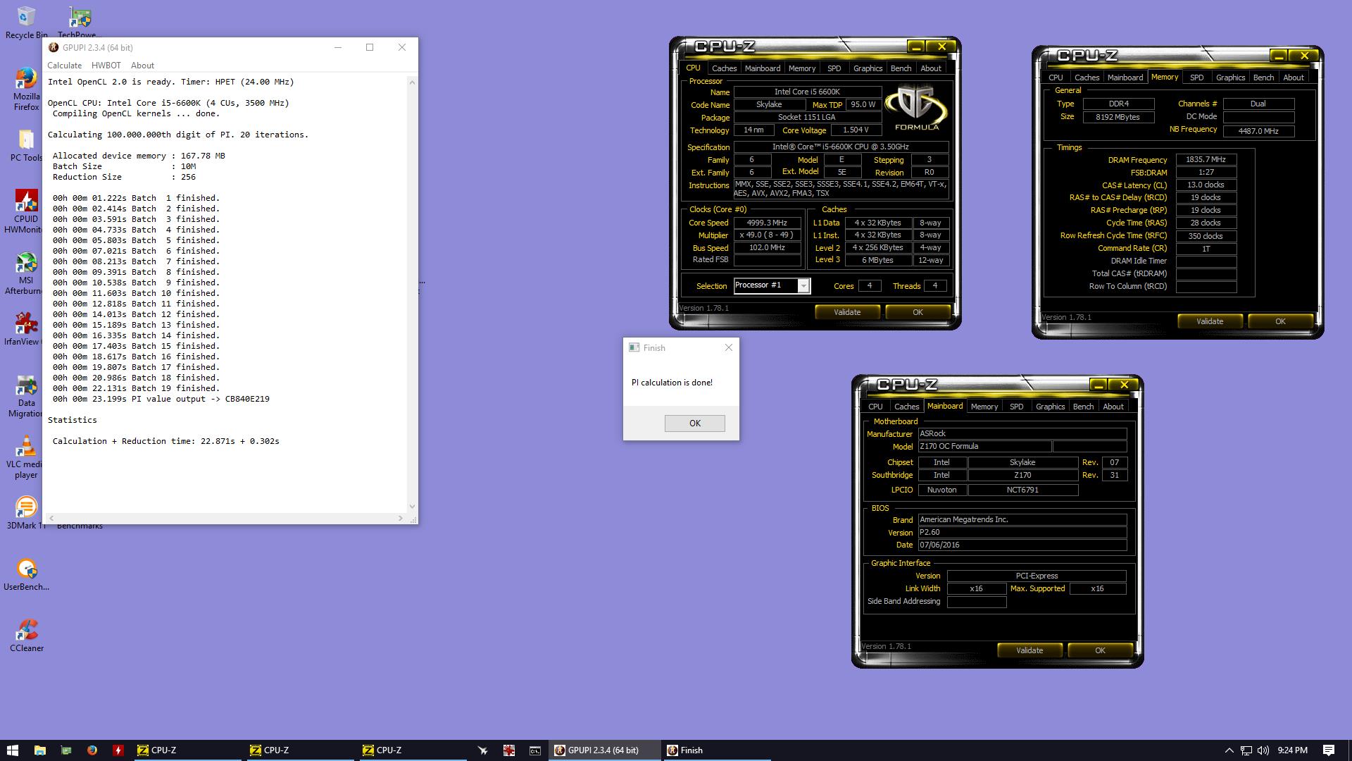Click the MSI Afterburner plane taskbar icon

[x=483, y=750]
